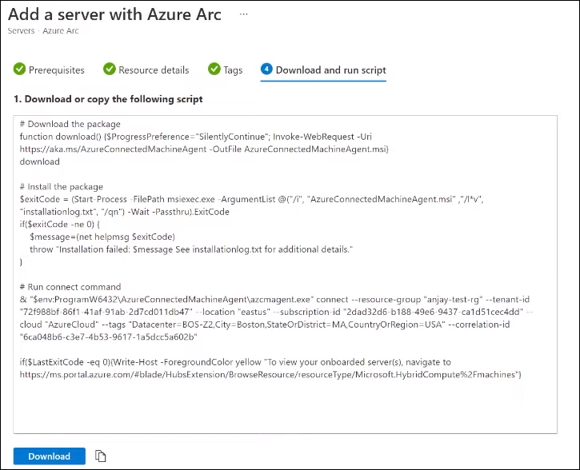Screen dimensions: 580x470
Task: Click the '# Download the package' comment line
Action: [x=70, y=124]
